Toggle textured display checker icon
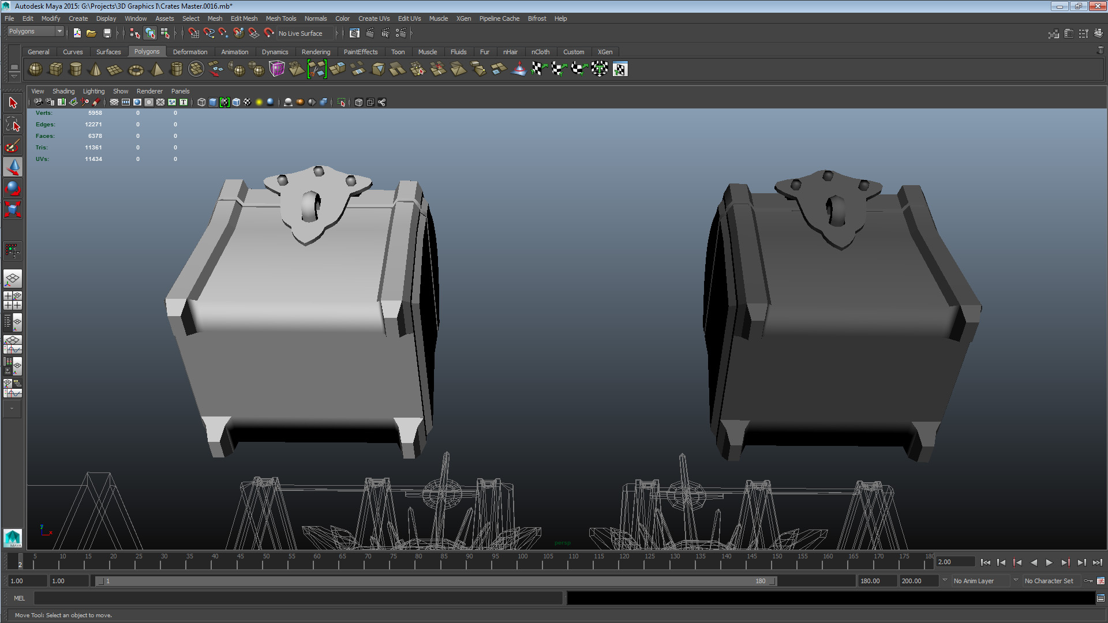The width and height of the screenshot is (1108, 623). (248, 102)
